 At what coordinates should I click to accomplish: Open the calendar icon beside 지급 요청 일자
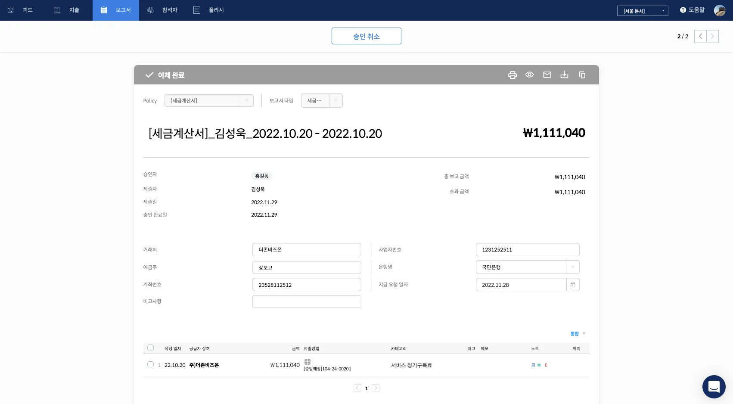tap(573, 285)
